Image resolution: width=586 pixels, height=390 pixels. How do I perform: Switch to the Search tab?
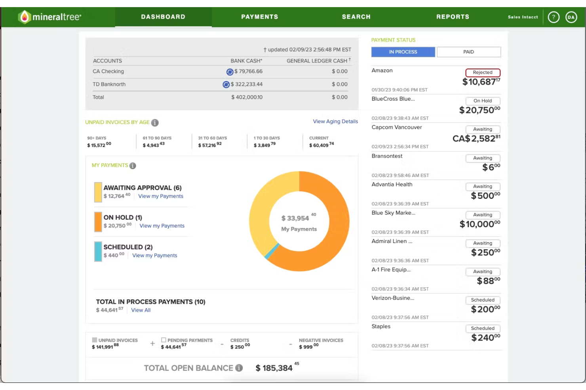pos(356,17)
